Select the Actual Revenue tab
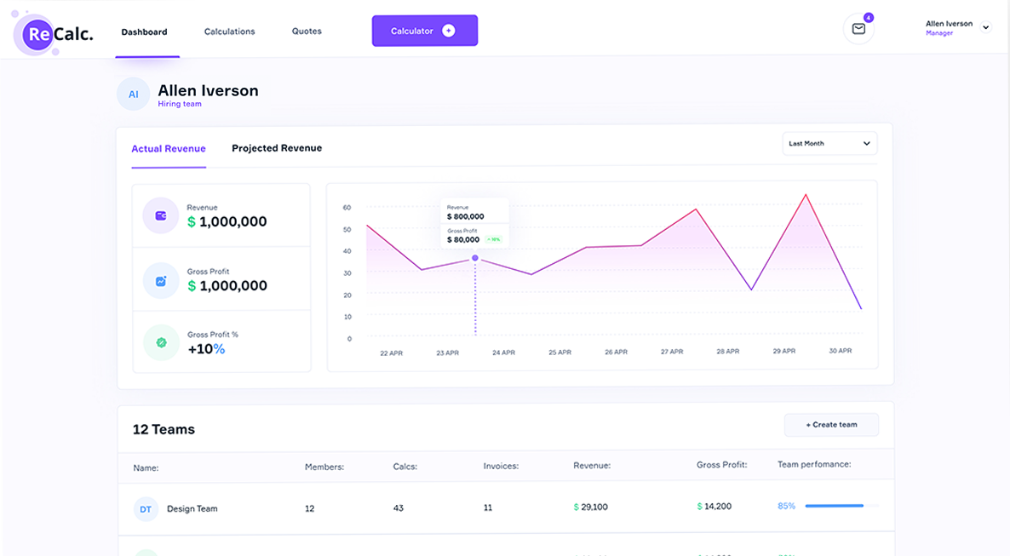Screen dimensions: 1010x556 (x=169, y=149)
